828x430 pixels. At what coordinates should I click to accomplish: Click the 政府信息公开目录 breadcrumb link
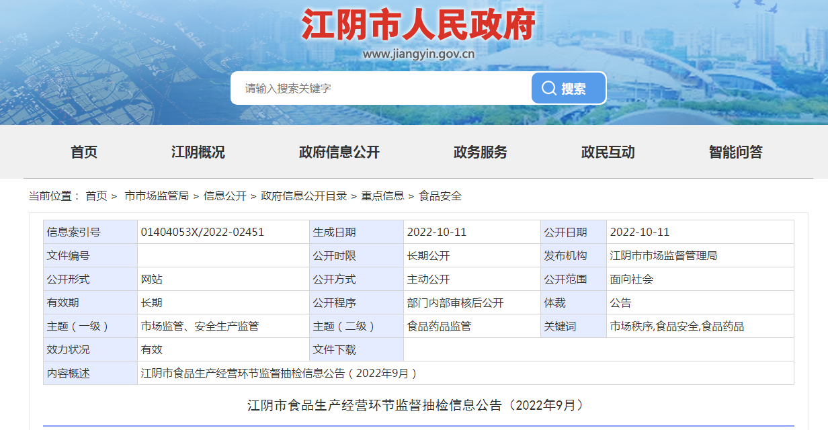(304, 196)
